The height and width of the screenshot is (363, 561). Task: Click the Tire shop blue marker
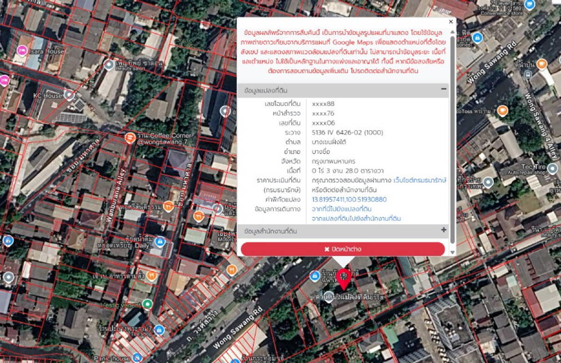tap(159, 330)
